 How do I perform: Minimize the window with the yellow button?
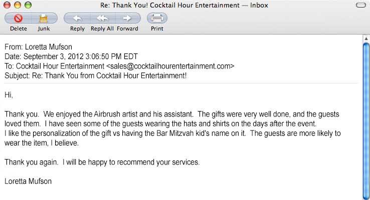(17, 5)
